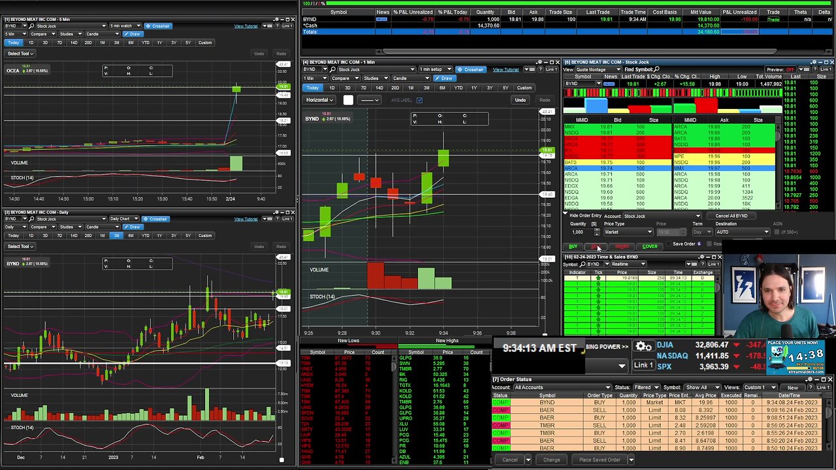Open the Realtime dropdown in Time & Sales

(629, 264)
